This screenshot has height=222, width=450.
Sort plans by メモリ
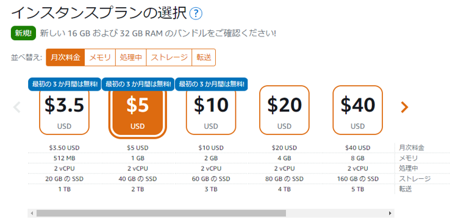point(100,58)
